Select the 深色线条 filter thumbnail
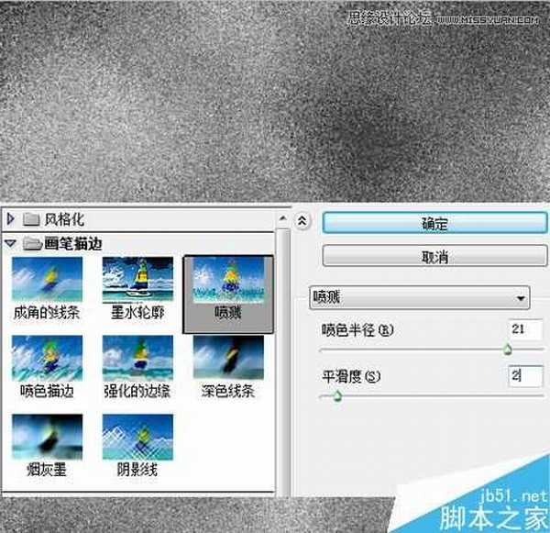 click(x=227, y=358)
